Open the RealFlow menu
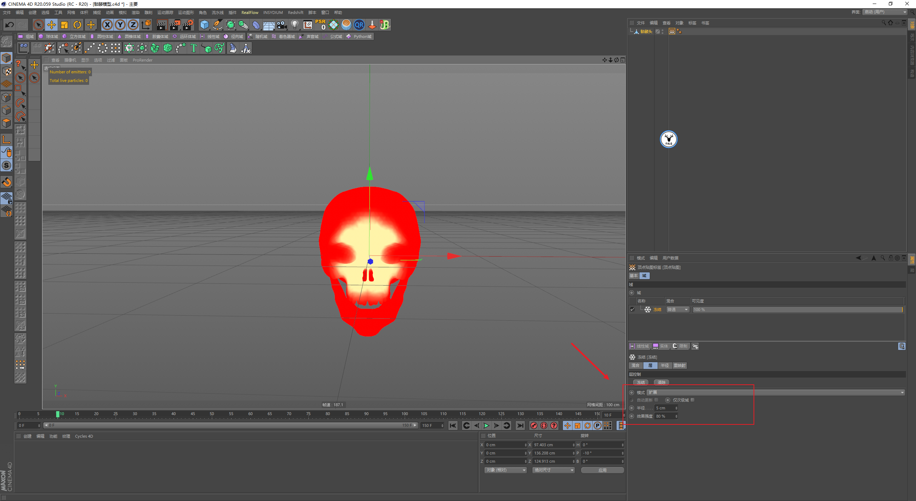The width and height of the screenshot is (916, 501). [250, 13]
